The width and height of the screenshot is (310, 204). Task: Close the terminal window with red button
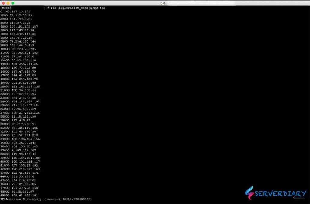(3, 3)
